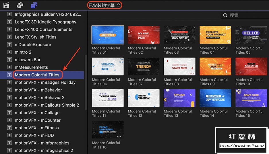Click the T icon beside Infographics Builder
Image resolution: width=269 pixels, height=154 pixels.
(9, 14)
